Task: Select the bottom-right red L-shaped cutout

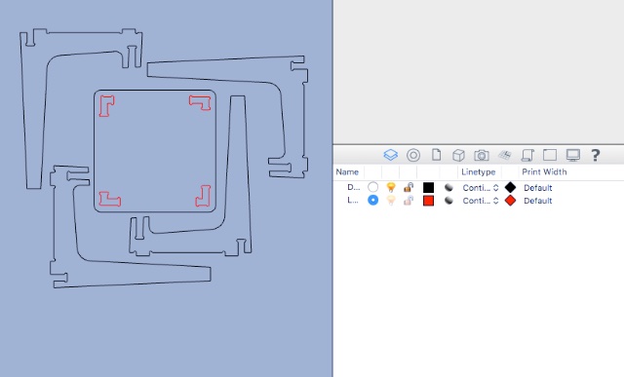Action: click(203, 196)
